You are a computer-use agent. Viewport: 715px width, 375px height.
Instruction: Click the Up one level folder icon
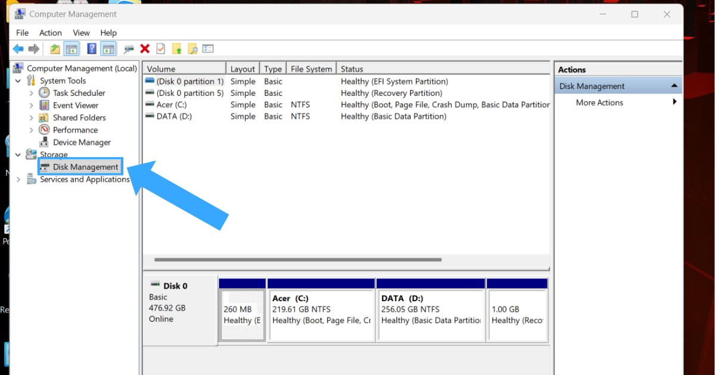click(x=55, y=48)
